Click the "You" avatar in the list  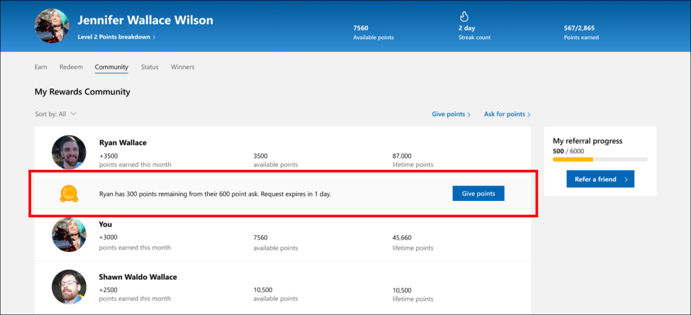tap(69, 235)
